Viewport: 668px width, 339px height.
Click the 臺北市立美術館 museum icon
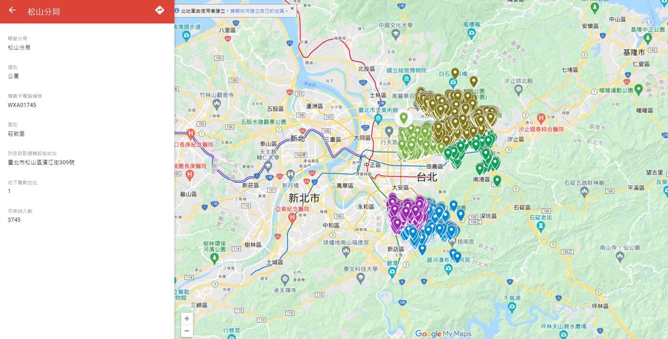[x=378, y=118]
